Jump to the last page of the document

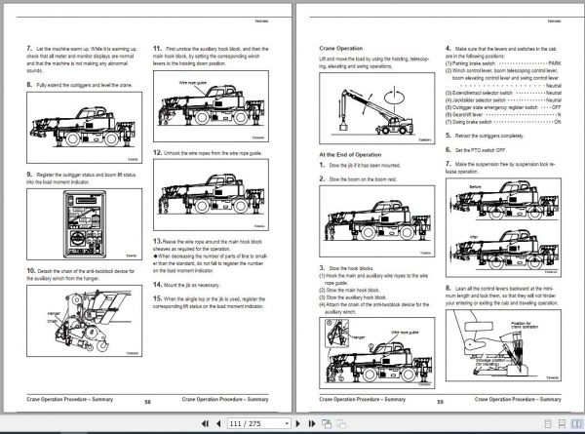point(312,423)
